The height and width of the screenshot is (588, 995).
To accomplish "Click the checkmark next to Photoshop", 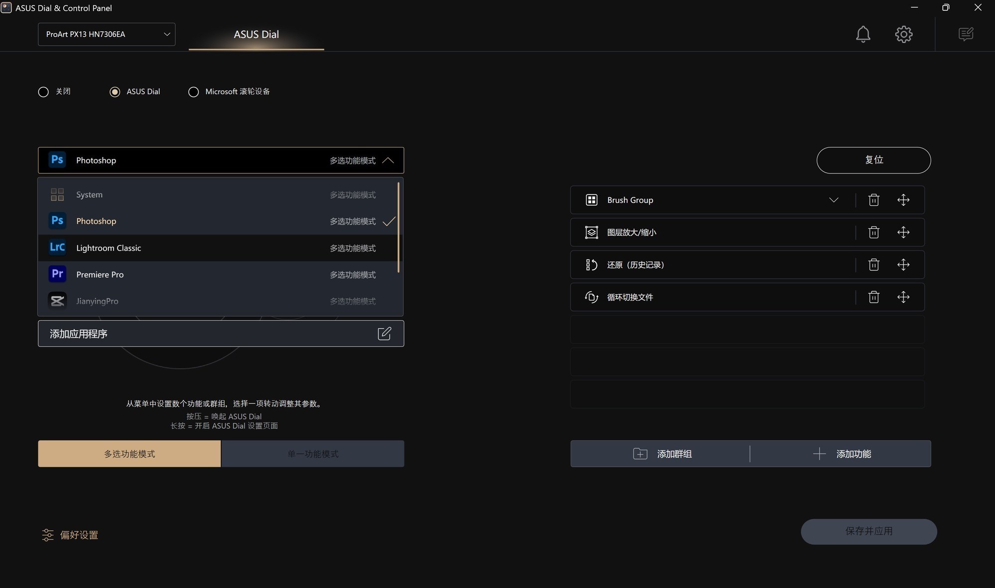I will [389, 221].
